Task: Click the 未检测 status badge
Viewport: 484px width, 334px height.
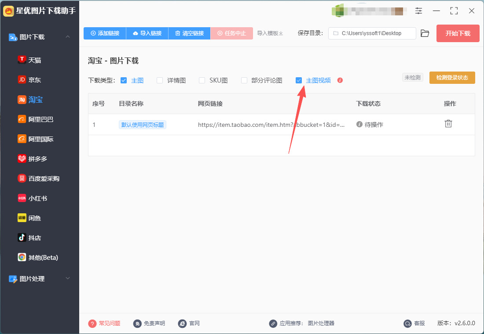Action: point(412,77)
